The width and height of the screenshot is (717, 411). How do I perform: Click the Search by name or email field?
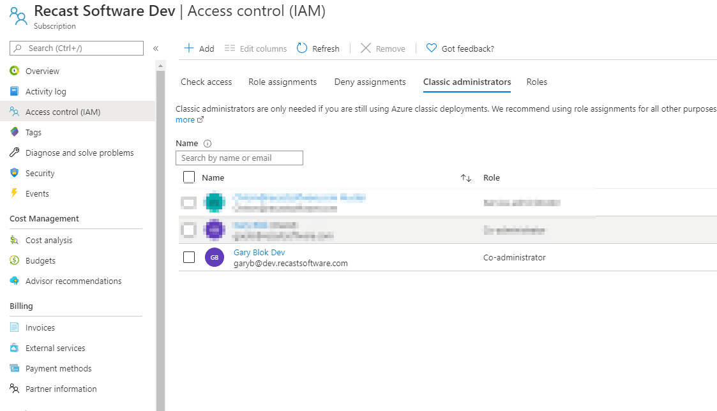[239, 158]
